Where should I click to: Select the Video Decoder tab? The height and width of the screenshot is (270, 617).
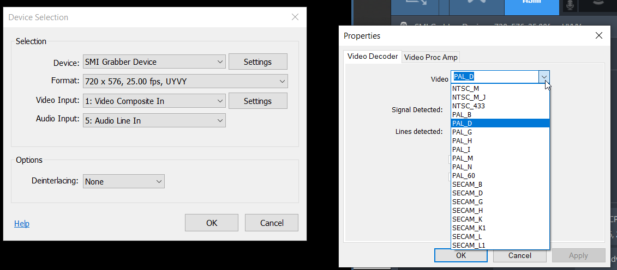(373, 57)
